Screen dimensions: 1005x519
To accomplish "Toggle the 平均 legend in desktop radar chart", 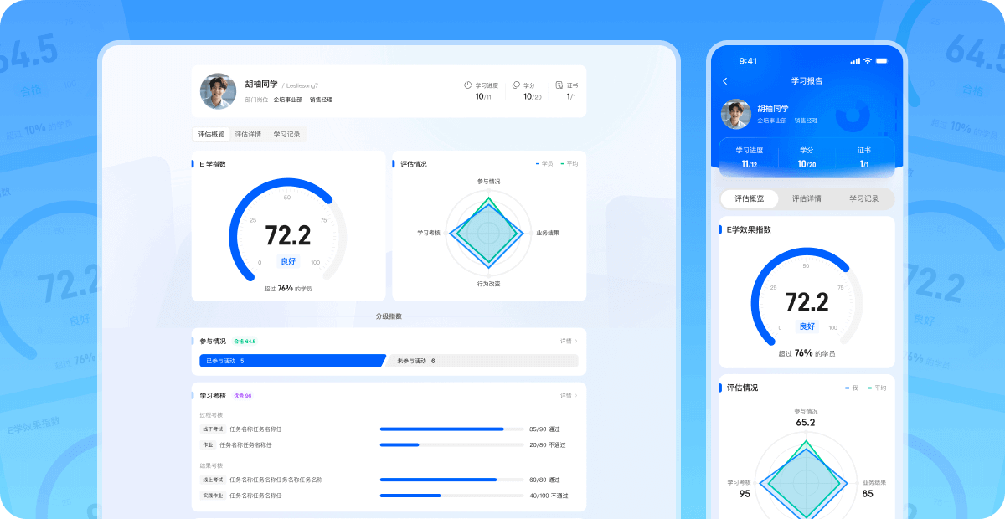I will pos(569,163).
